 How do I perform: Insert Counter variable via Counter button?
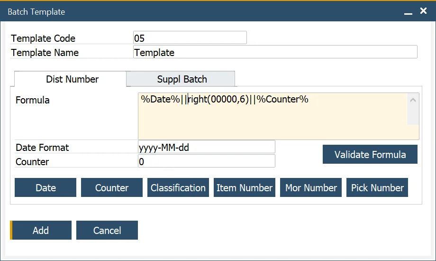[112, 188]
